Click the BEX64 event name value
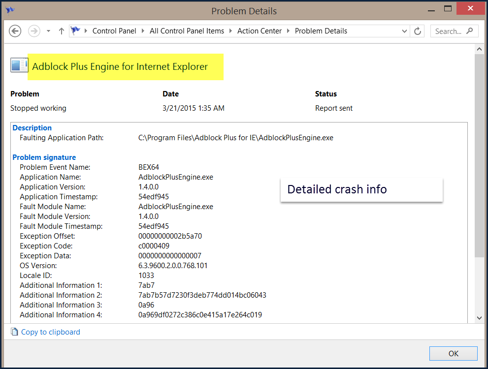The height and width of the screenshot is (369, 488). [x=149, y=167]
